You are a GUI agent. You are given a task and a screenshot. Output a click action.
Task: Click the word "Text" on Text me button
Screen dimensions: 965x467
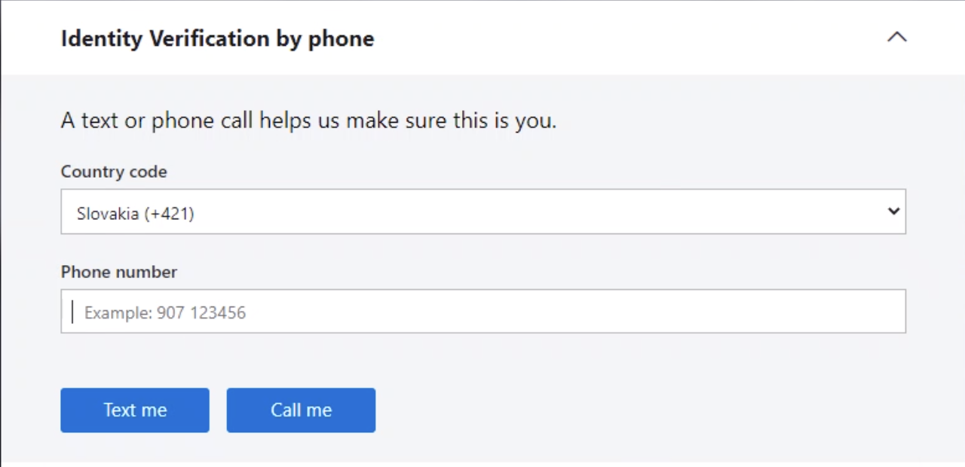tap(119, 411)
